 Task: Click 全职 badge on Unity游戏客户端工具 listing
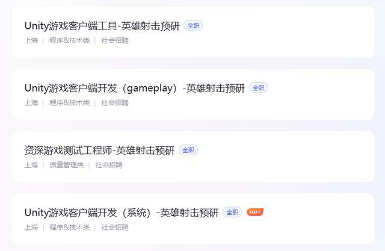tap(193, 25)
